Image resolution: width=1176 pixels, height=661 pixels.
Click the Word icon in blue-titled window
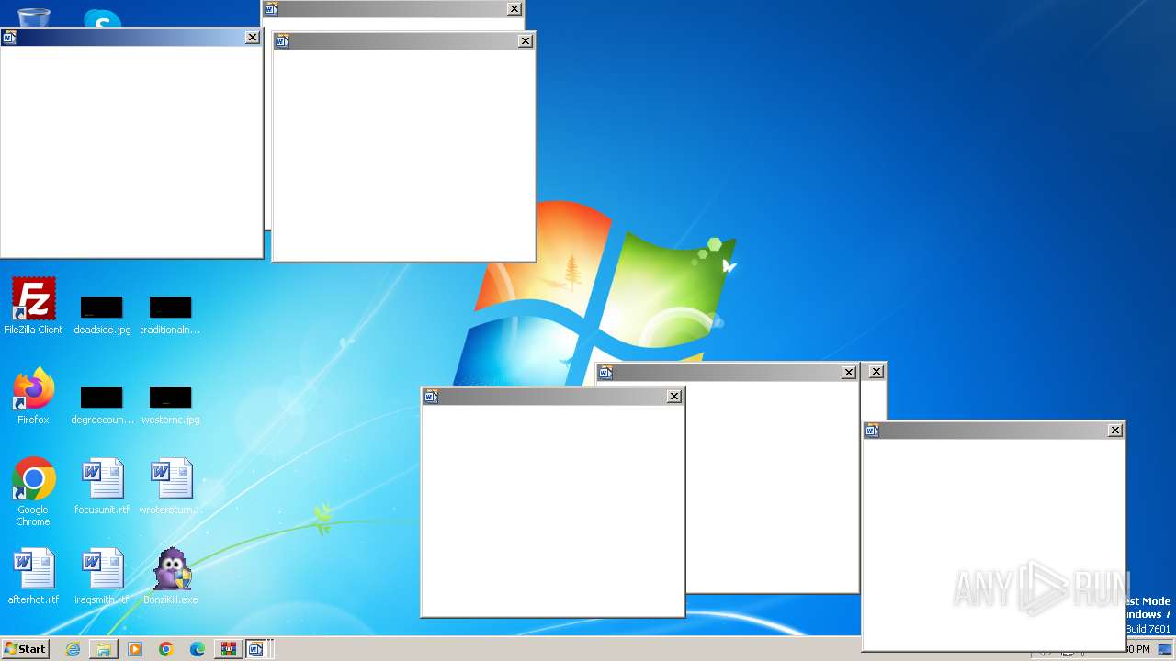click(x=9, y=38)
